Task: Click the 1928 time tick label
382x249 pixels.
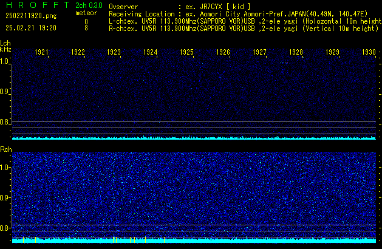Action: point(296,52)
